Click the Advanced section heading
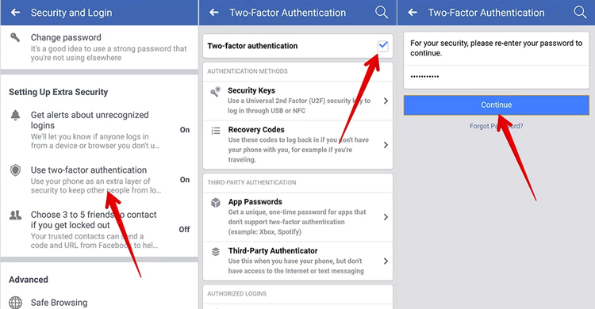The height and width of the screenshot is (309, 595). pos(29,280)
